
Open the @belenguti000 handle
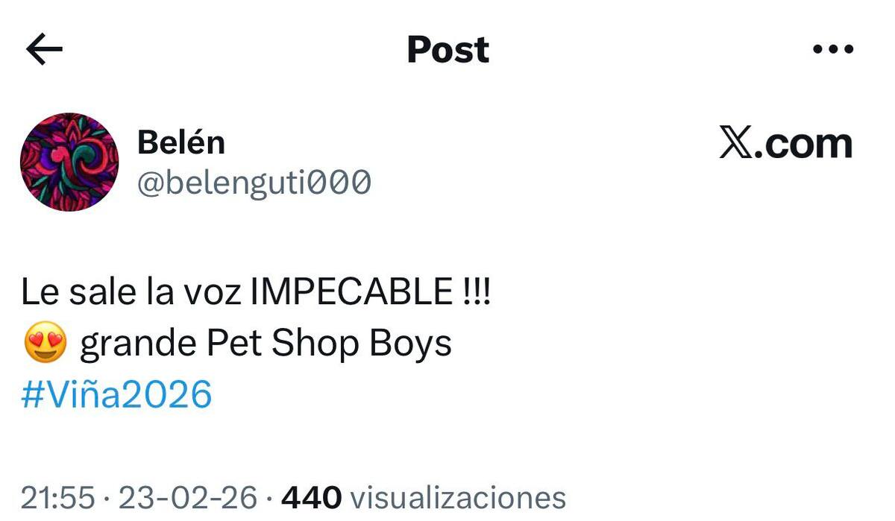pos(254,182)
